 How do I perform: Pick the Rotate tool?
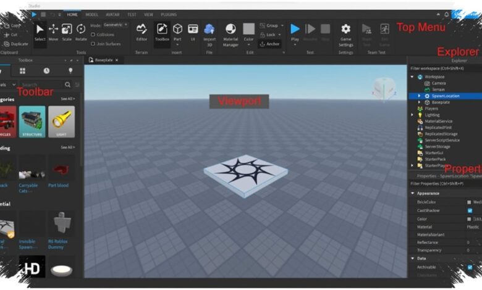point(81,33)
